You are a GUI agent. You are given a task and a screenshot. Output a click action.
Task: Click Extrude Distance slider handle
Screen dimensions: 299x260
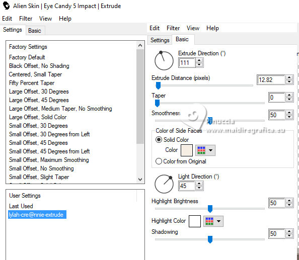[x=158, y=85]
